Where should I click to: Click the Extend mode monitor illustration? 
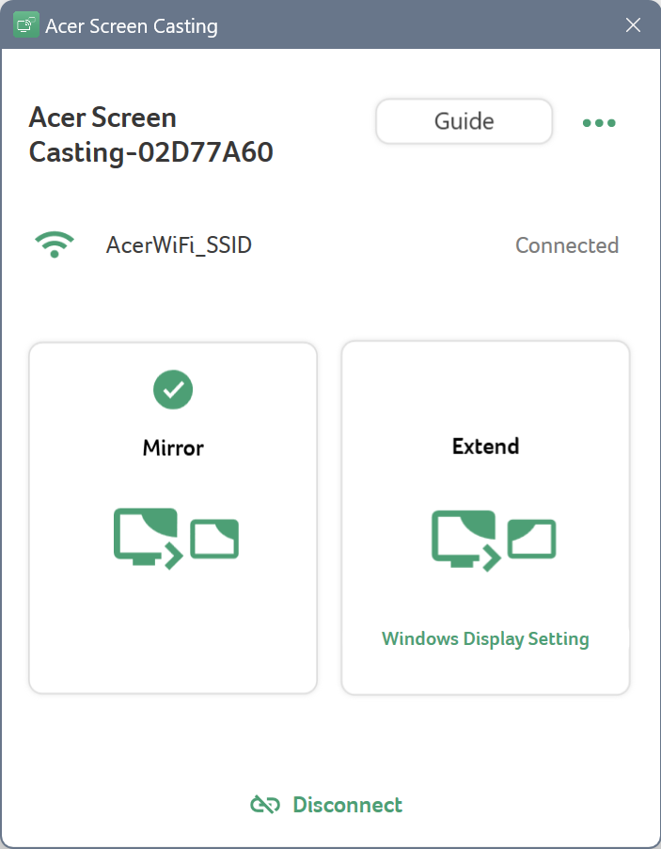click(x=494, y=541)
